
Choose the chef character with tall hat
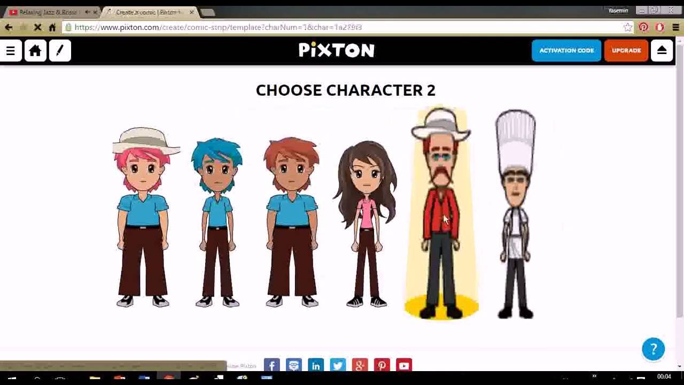click(515, 214)
